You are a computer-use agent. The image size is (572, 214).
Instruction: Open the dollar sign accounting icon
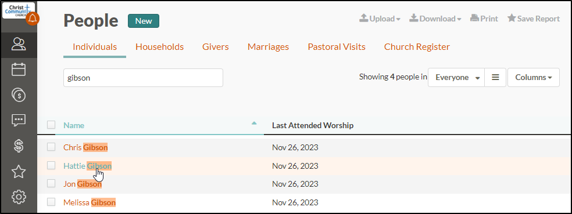click(x=19, y=146)
